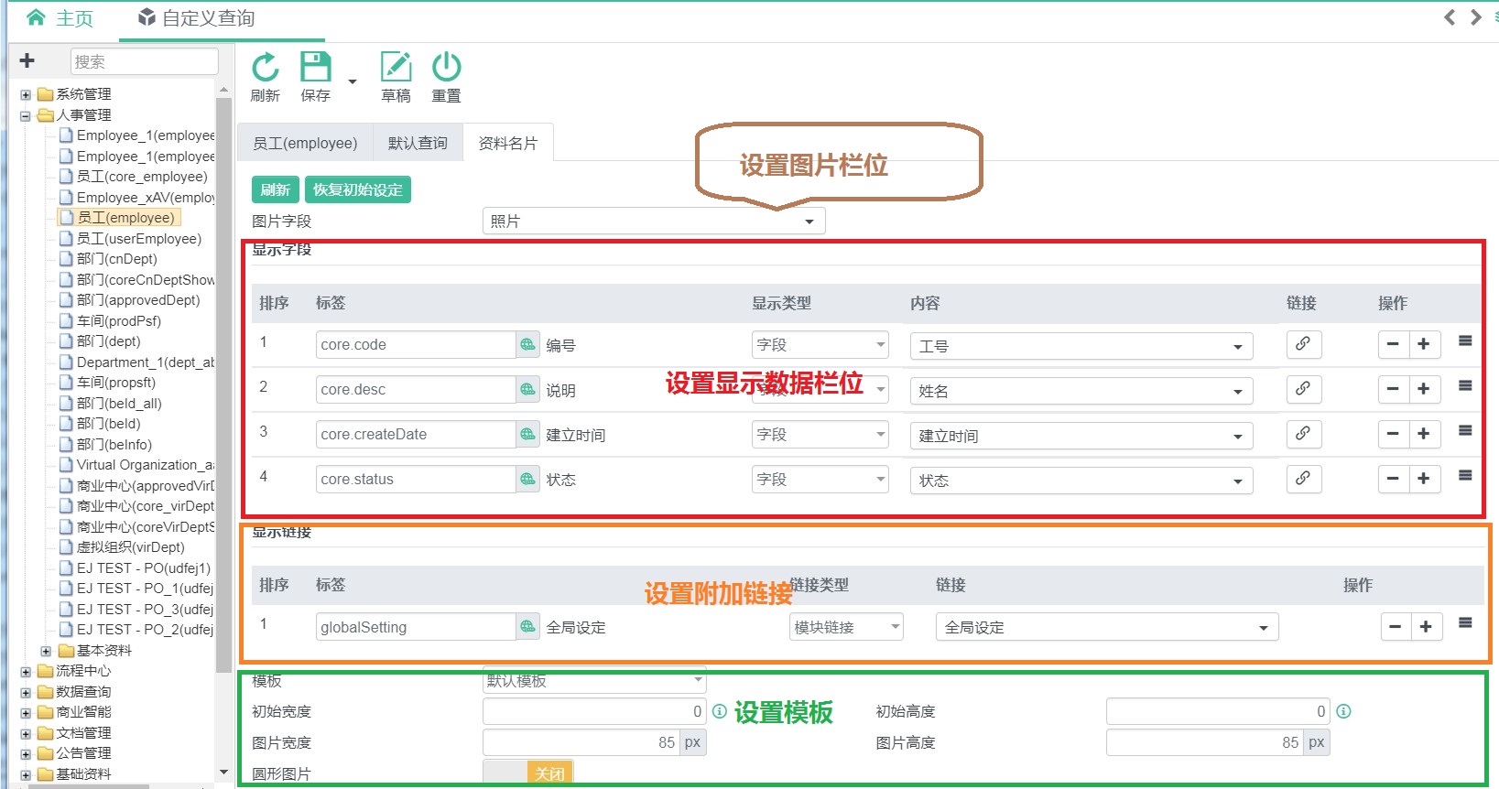Click next tab arrow at top right
The height and width of the screenshot is (789, 1499).
pos(1476,17)
